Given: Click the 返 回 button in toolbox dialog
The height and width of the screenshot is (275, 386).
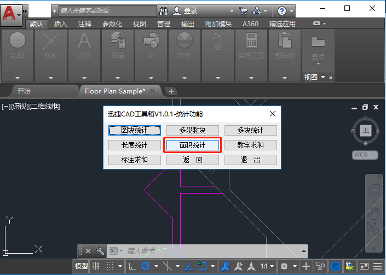Looking at the screenshot, I should point(193,160).
